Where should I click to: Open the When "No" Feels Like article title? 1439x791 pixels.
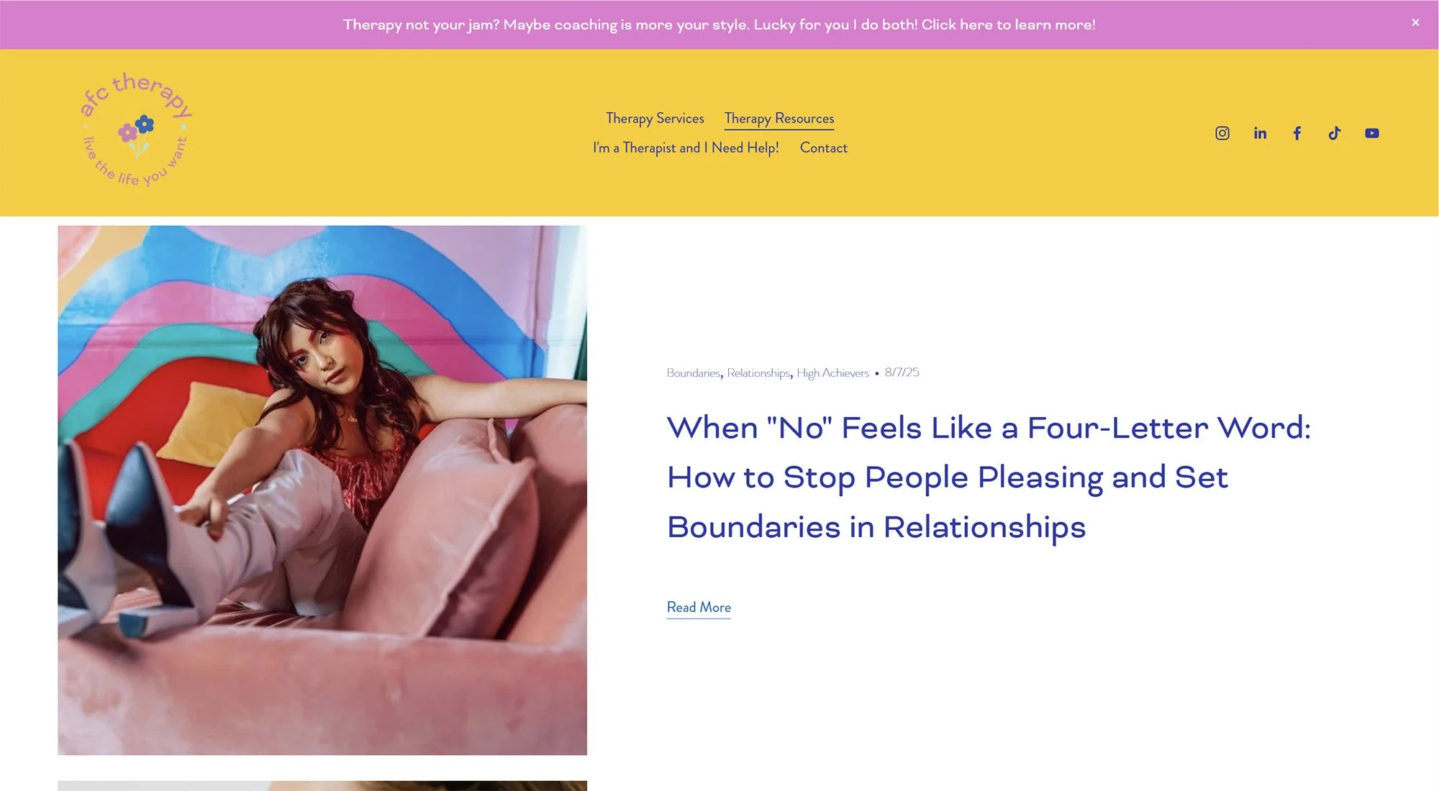[989, 477]
